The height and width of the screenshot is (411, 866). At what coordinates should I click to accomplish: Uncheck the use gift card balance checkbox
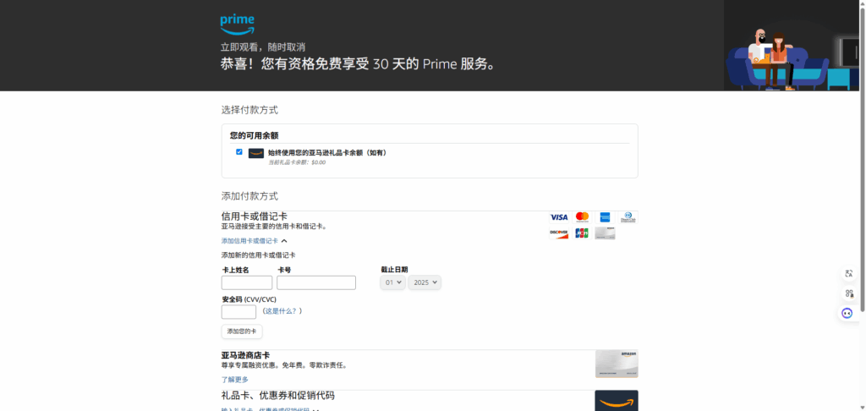(x=239, y=152)
